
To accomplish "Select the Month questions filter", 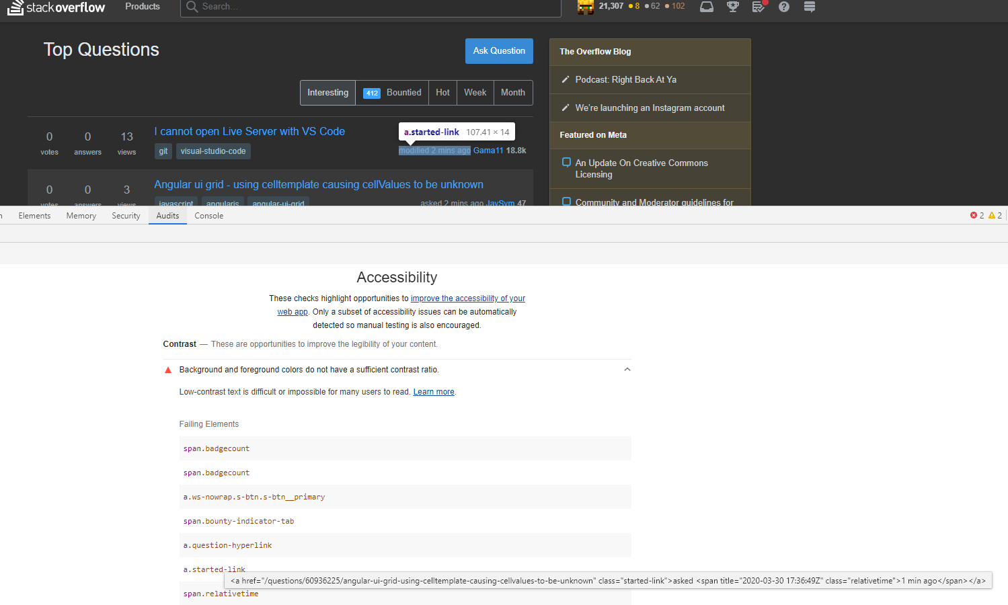I will 513,93.
